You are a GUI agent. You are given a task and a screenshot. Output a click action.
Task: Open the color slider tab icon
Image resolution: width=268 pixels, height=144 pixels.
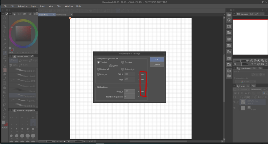tap(19, 14)
